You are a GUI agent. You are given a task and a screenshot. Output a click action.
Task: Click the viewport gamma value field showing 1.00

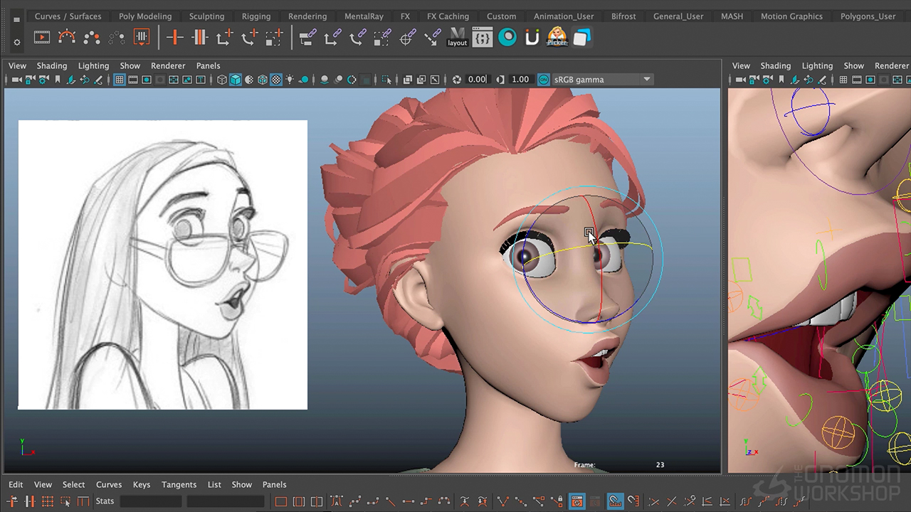pos(520,80)
